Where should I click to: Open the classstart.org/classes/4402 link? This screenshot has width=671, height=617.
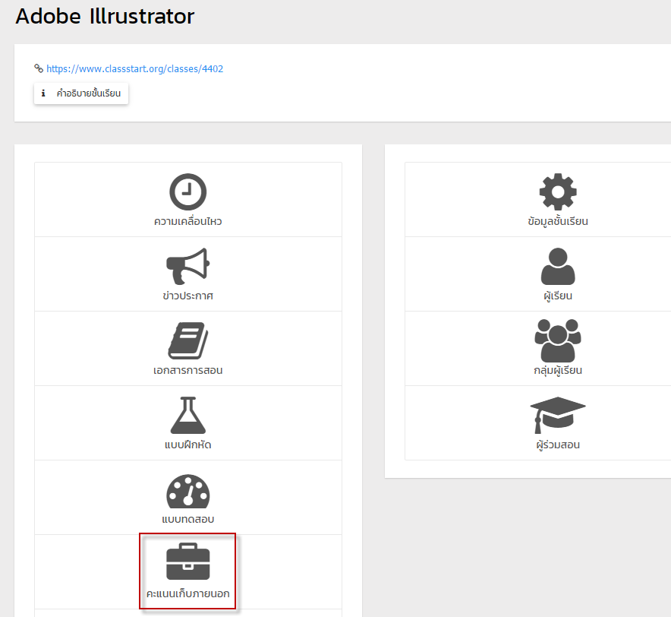pyautogui.click(x=135, y=68)
